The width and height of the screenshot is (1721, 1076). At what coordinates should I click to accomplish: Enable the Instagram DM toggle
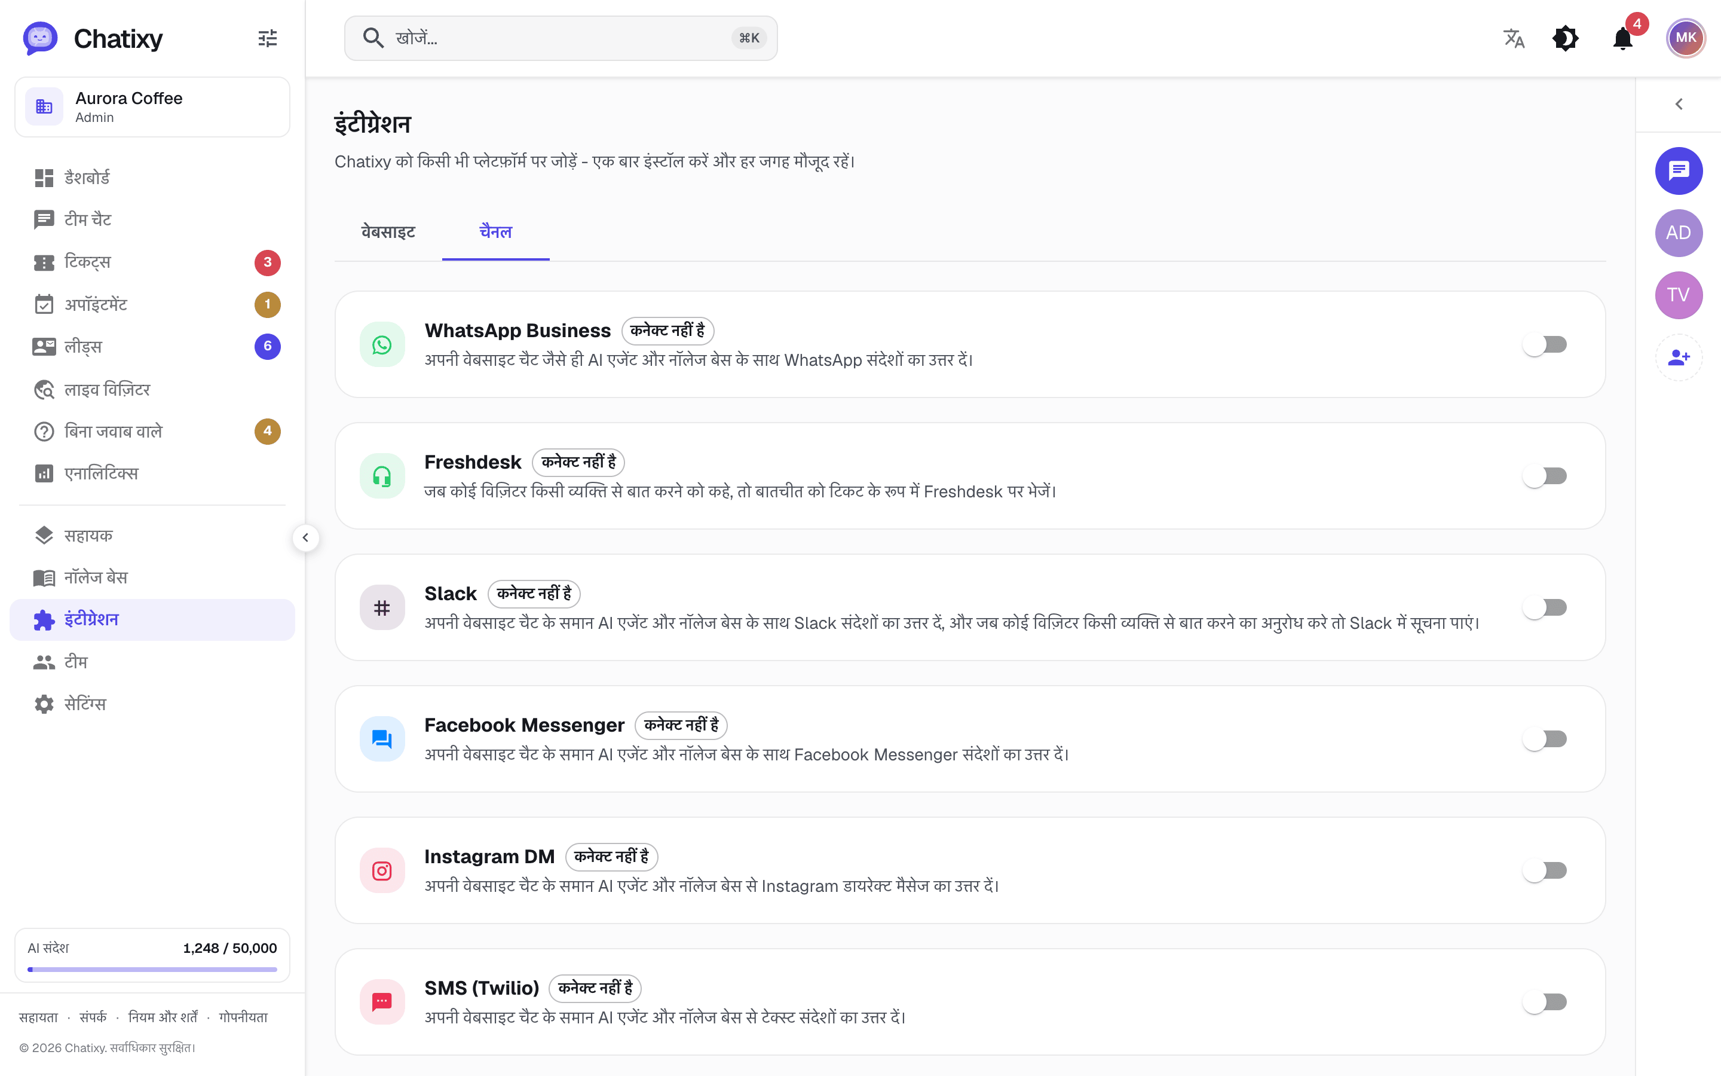pos(1545,870)
